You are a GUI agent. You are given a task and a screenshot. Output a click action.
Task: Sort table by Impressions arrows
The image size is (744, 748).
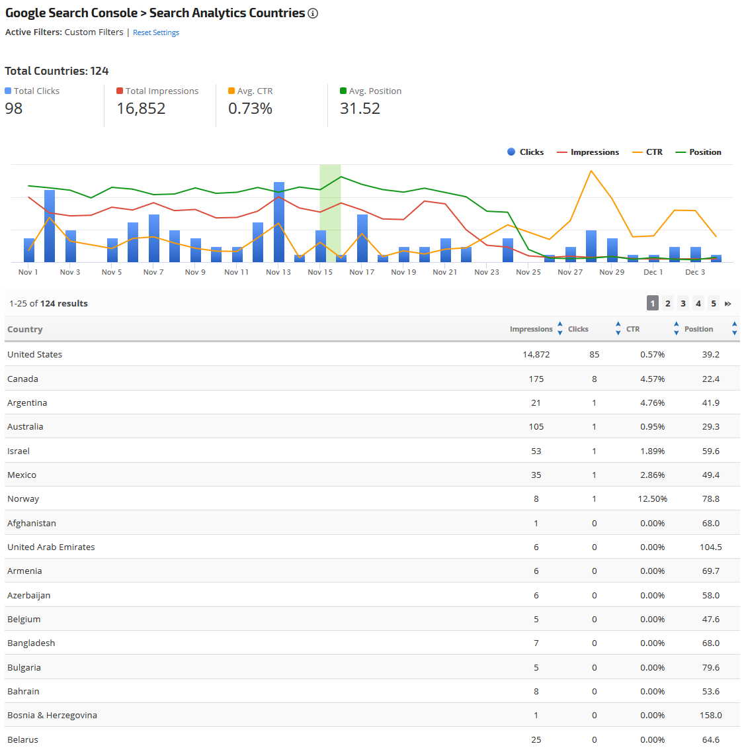(560, 329)
